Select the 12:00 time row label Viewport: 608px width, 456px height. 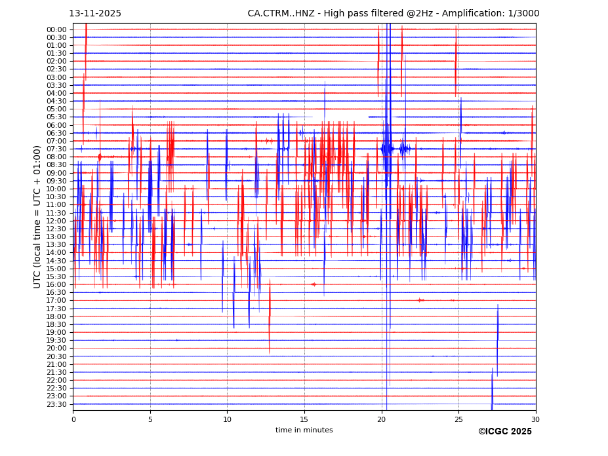[x=56, y=221]
